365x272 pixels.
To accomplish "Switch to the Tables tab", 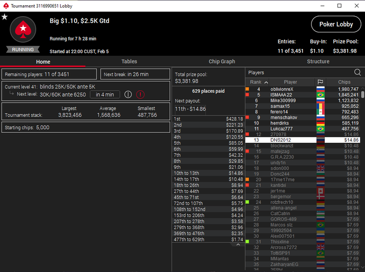I will click(x=129, y=61).
